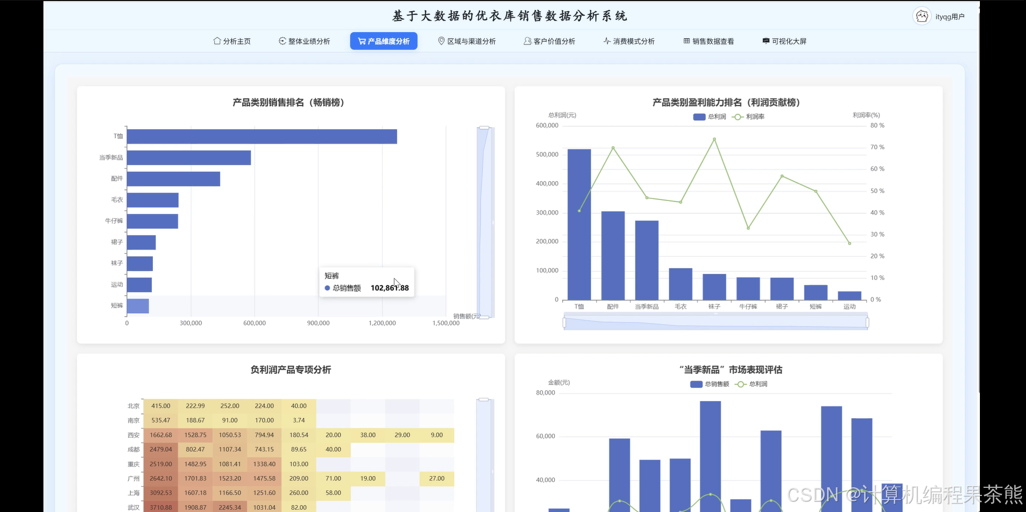Click the table icon beside 销售数据查看

click(x=687, y=41)
